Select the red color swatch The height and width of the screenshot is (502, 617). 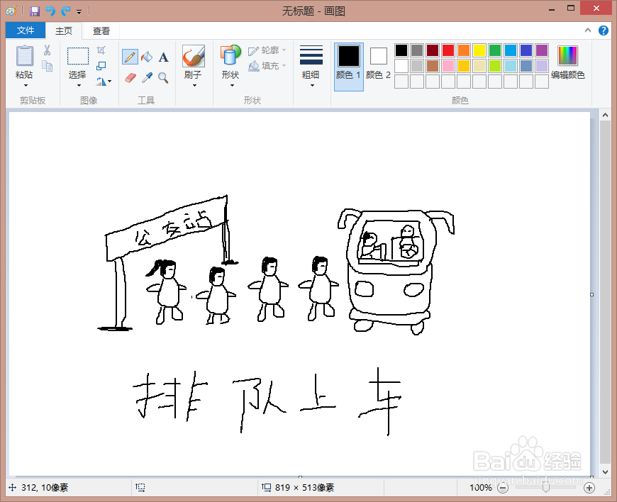pos(448,50)
